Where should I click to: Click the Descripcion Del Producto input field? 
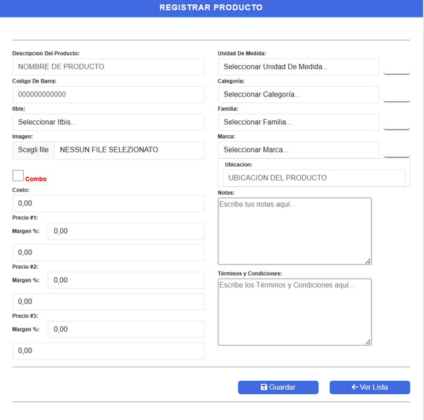[108, 66]
